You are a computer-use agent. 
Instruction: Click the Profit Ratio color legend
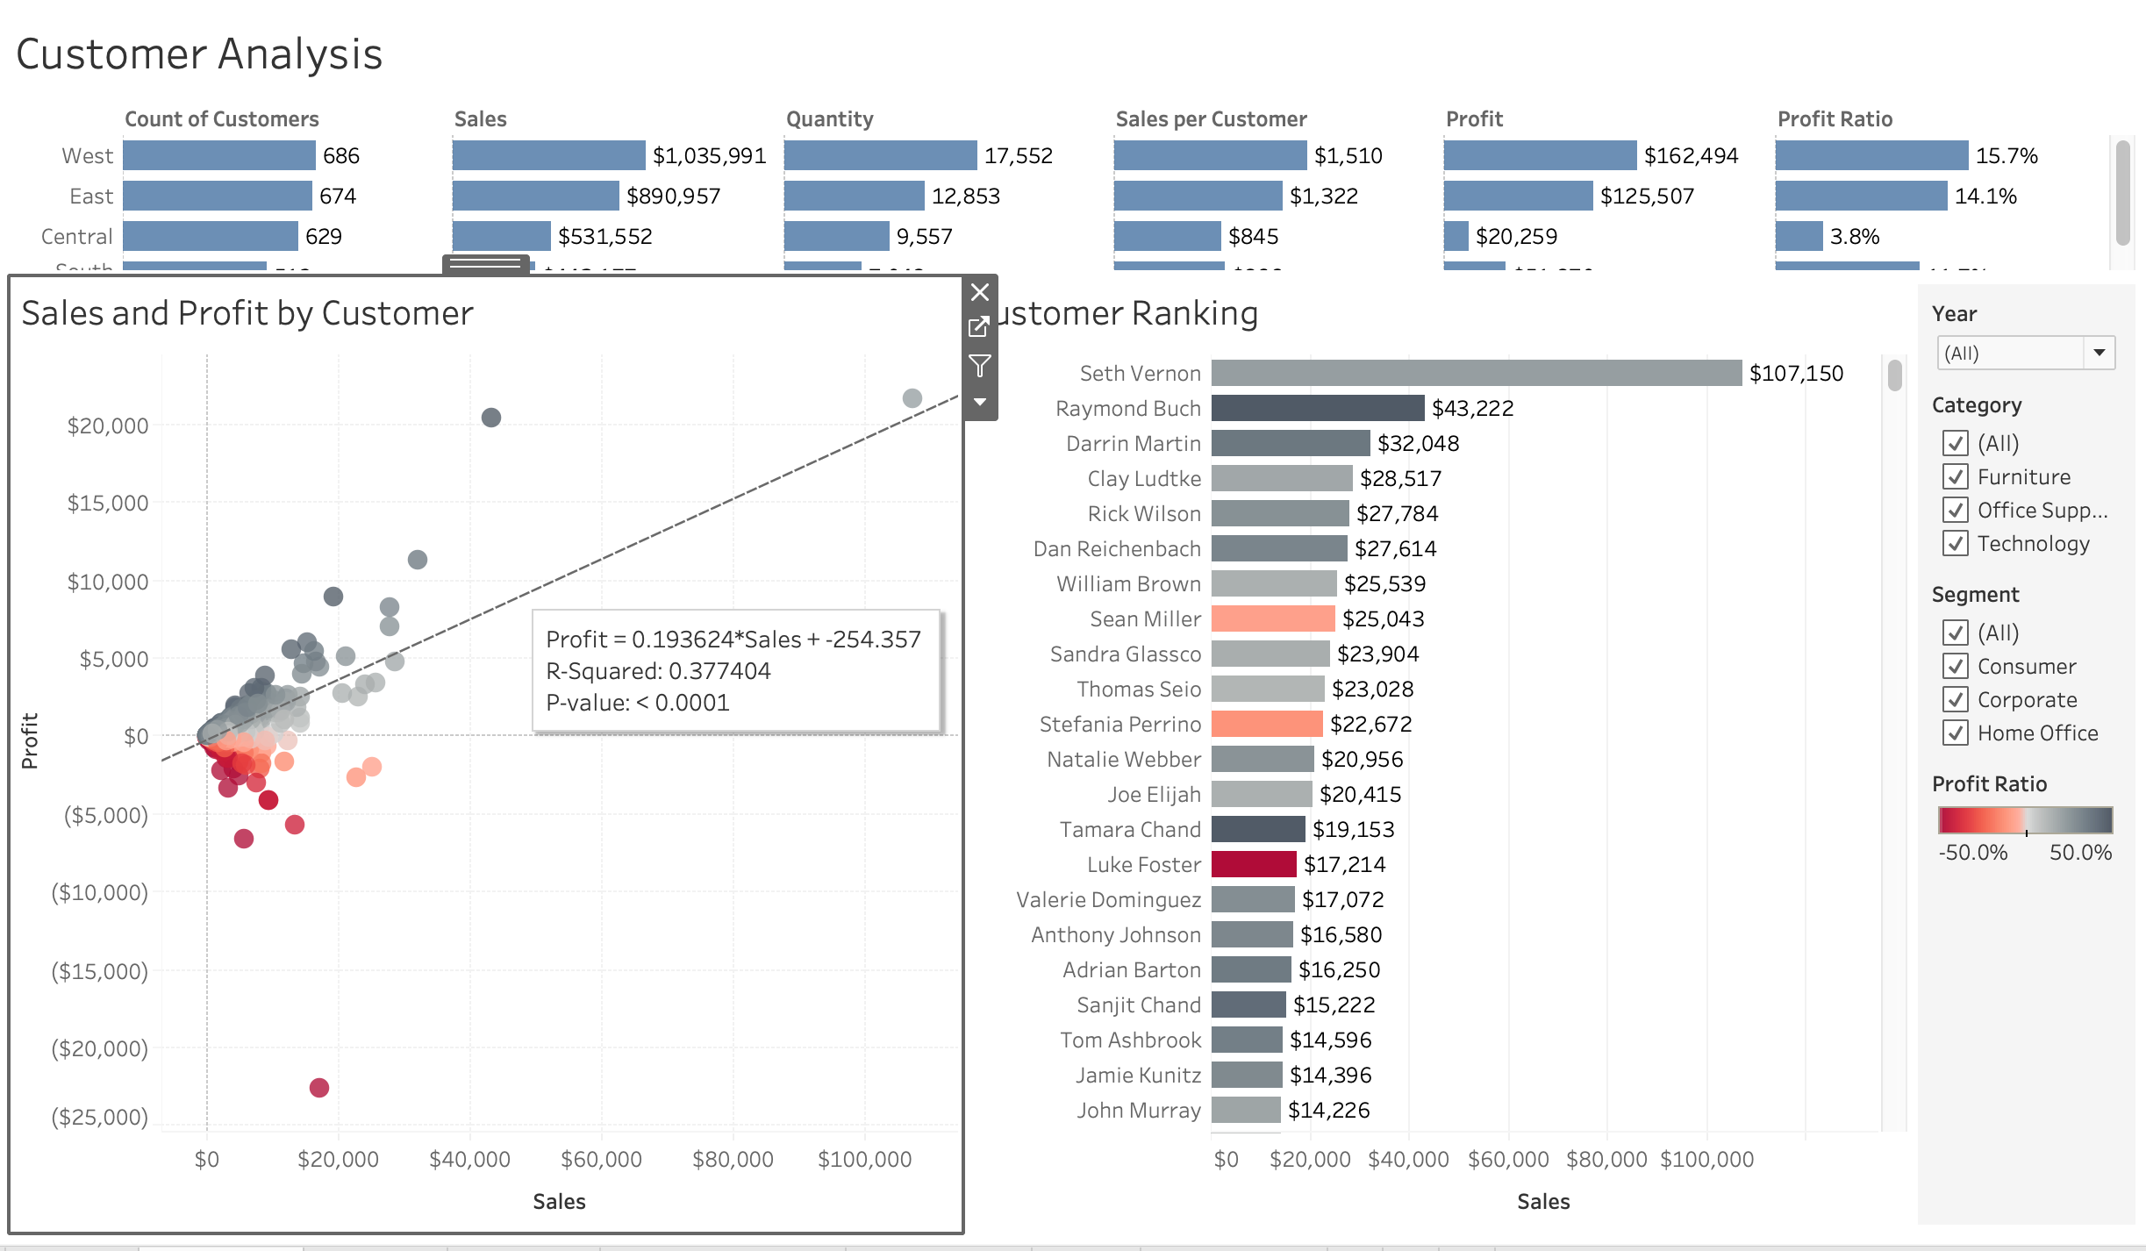tap(2025, 820)
